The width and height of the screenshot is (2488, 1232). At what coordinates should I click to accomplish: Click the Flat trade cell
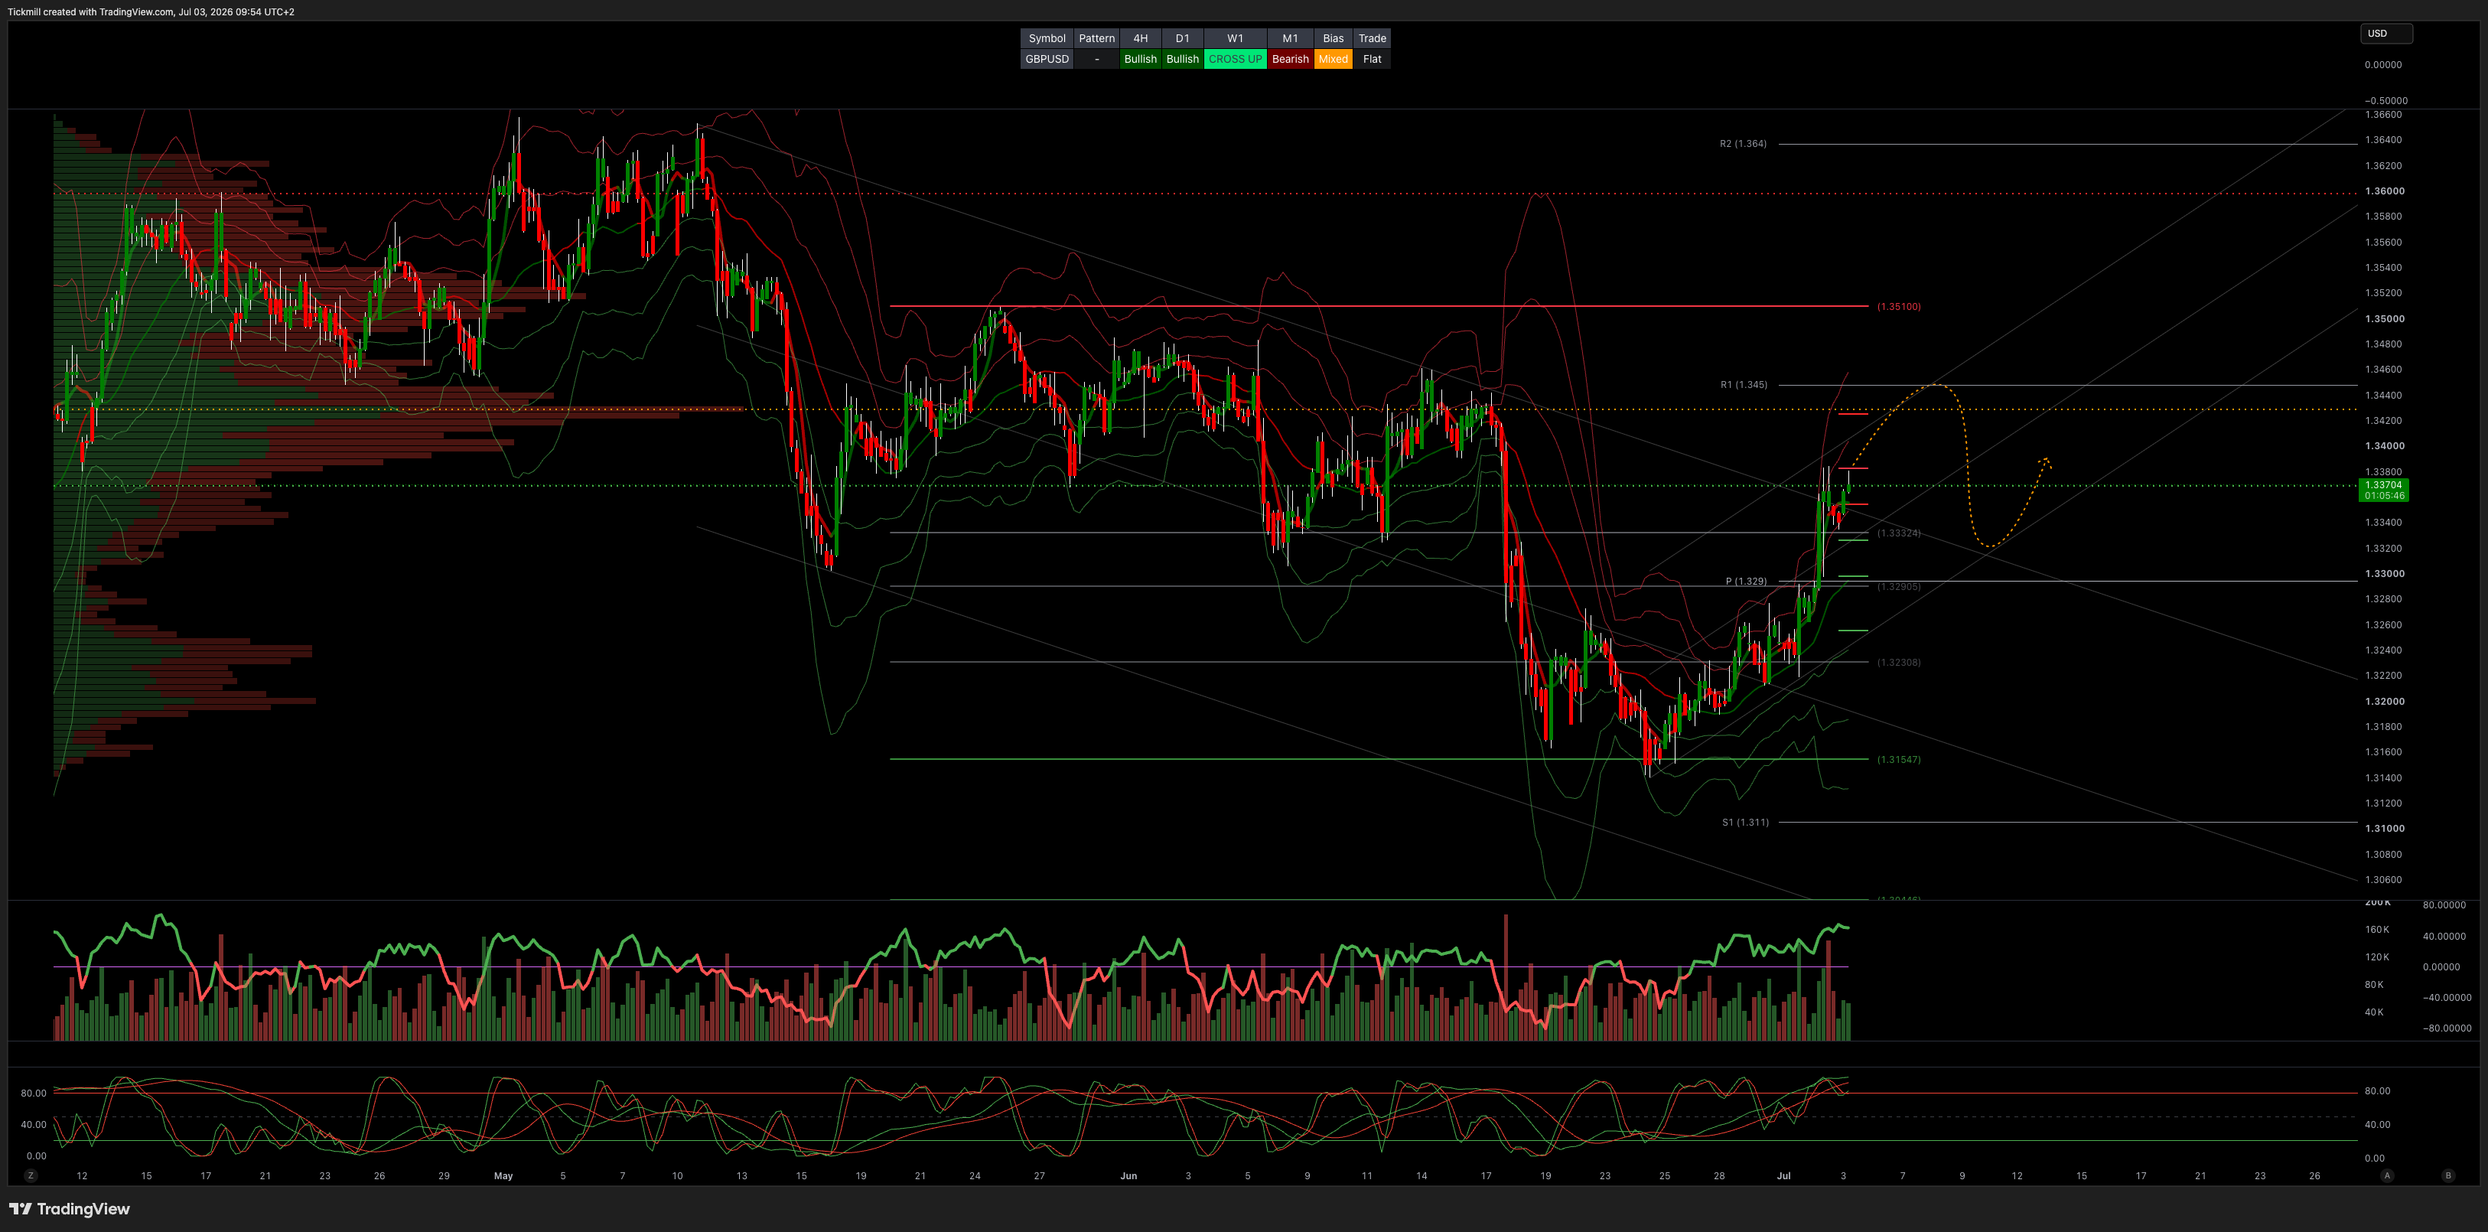[1373, 59]
